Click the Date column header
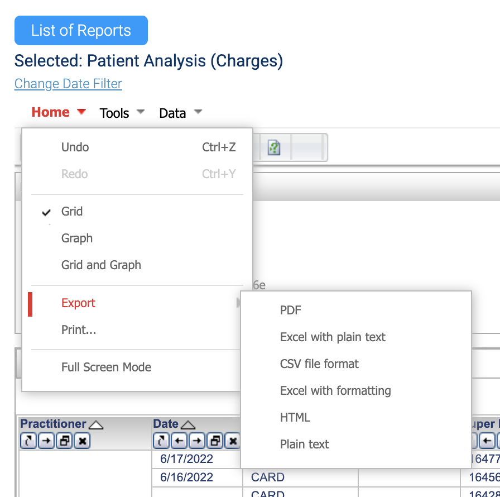 (x=166, y=424)
